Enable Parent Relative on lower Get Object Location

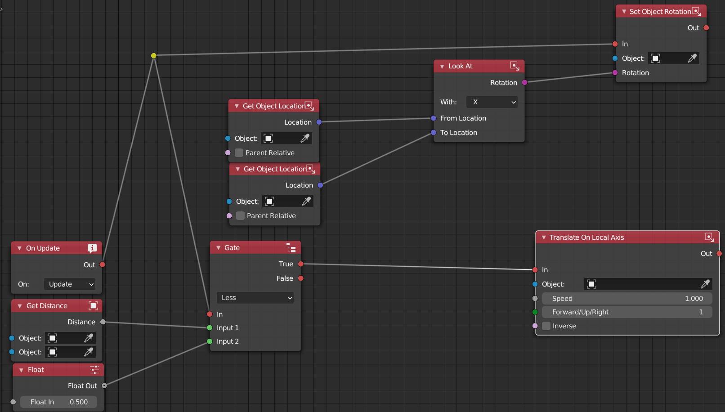tap(240, 215)
